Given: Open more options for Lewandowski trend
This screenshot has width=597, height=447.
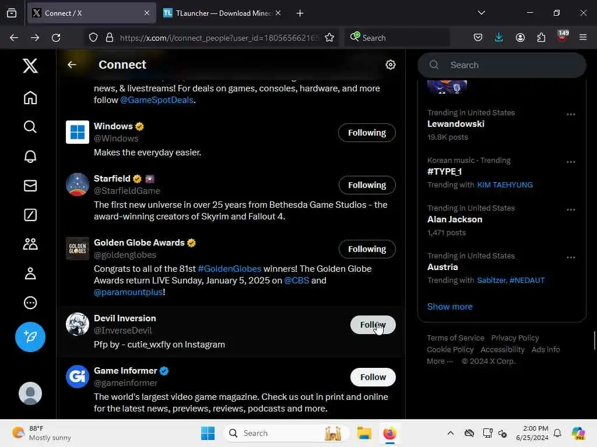Looking at the screenshot, I should pyautogui.click(x=570, y=115).
